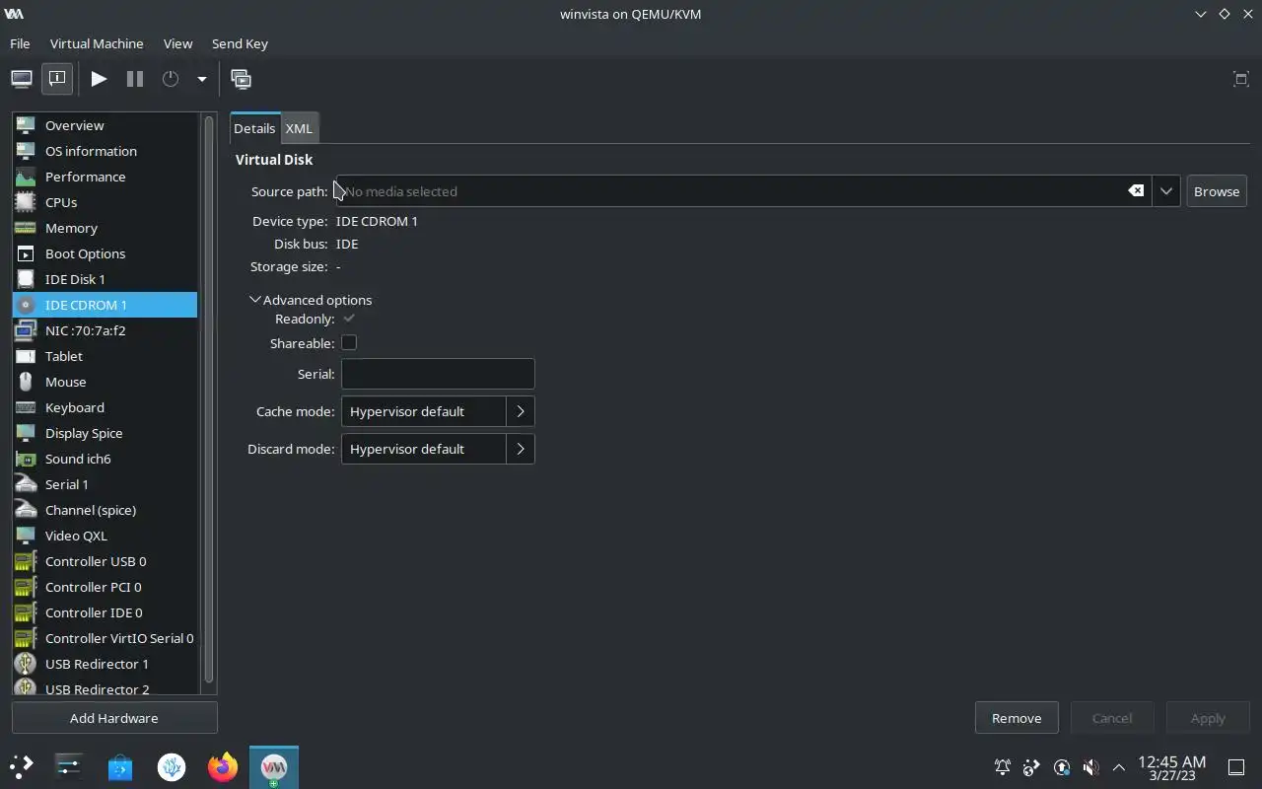
Task: Click the Apply button
Action: tap(1208, 718)
